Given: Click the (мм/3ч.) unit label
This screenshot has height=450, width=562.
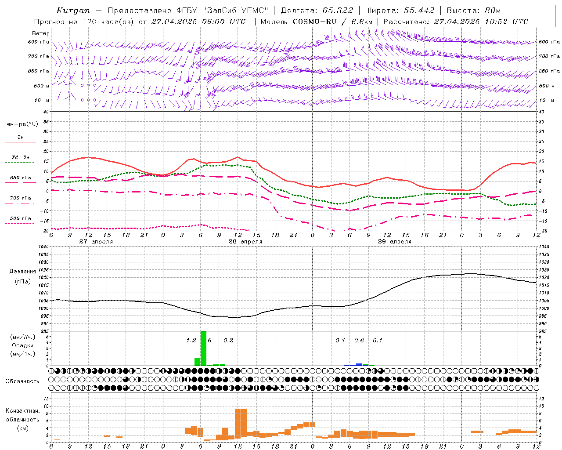Looking at the screenshot, I should tap(23, 337).
